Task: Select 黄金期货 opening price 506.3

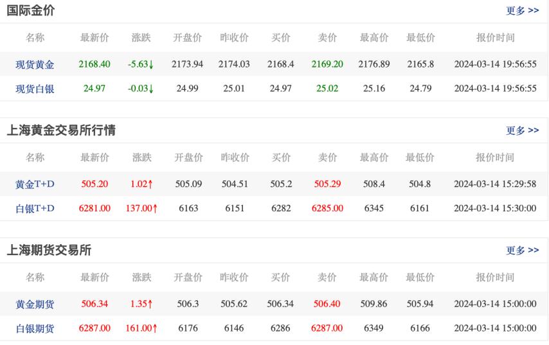Action: coord(188,304)
